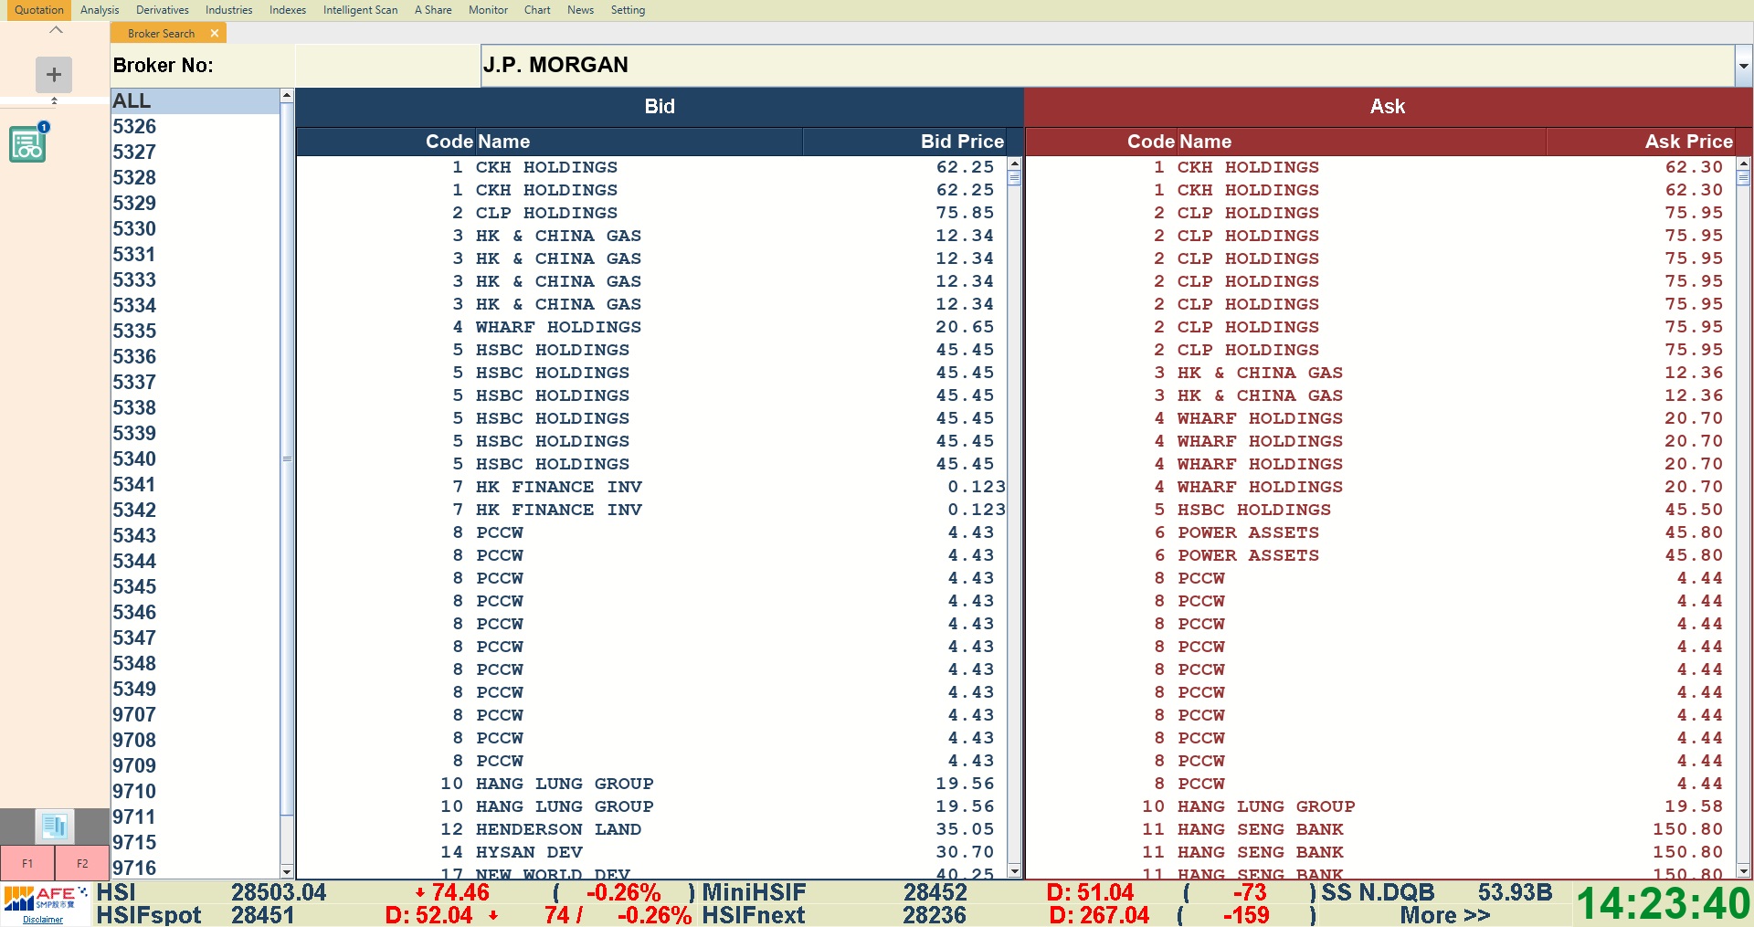Select broker number 5333

195,279
